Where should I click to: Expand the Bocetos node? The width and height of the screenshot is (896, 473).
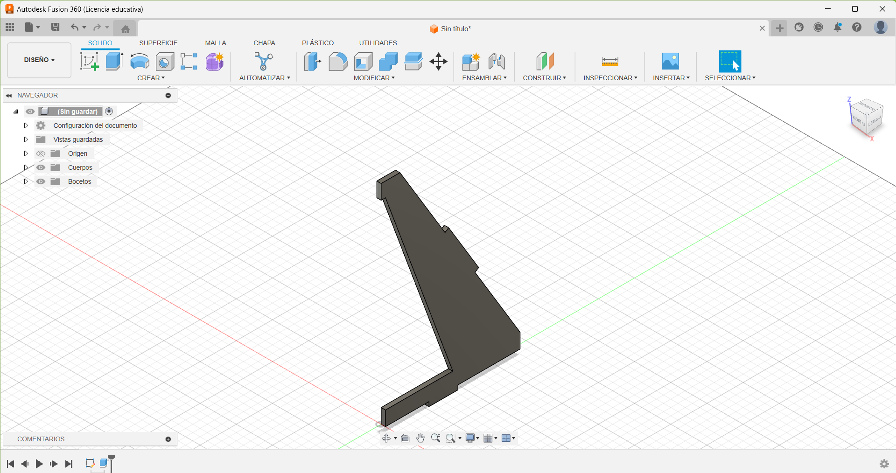(26, 181)
